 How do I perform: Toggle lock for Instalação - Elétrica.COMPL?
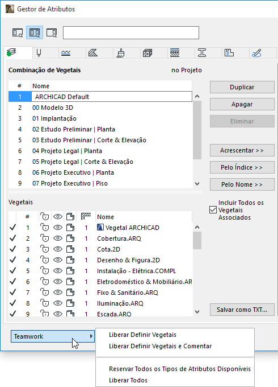(x=44, y=271)
